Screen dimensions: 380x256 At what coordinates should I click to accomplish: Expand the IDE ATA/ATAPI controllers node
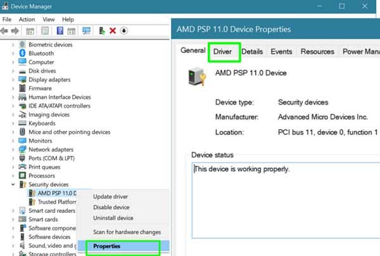13,106
